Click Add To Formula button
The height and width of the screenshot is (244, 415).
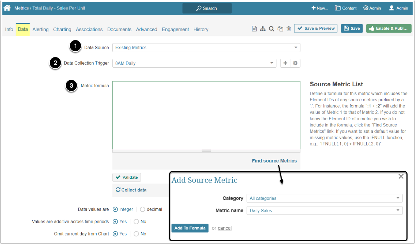[190, 228]
